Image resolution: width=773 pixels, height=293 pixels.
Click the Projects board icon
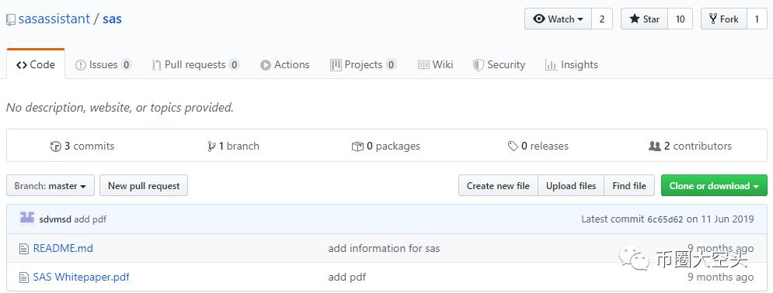336,65
